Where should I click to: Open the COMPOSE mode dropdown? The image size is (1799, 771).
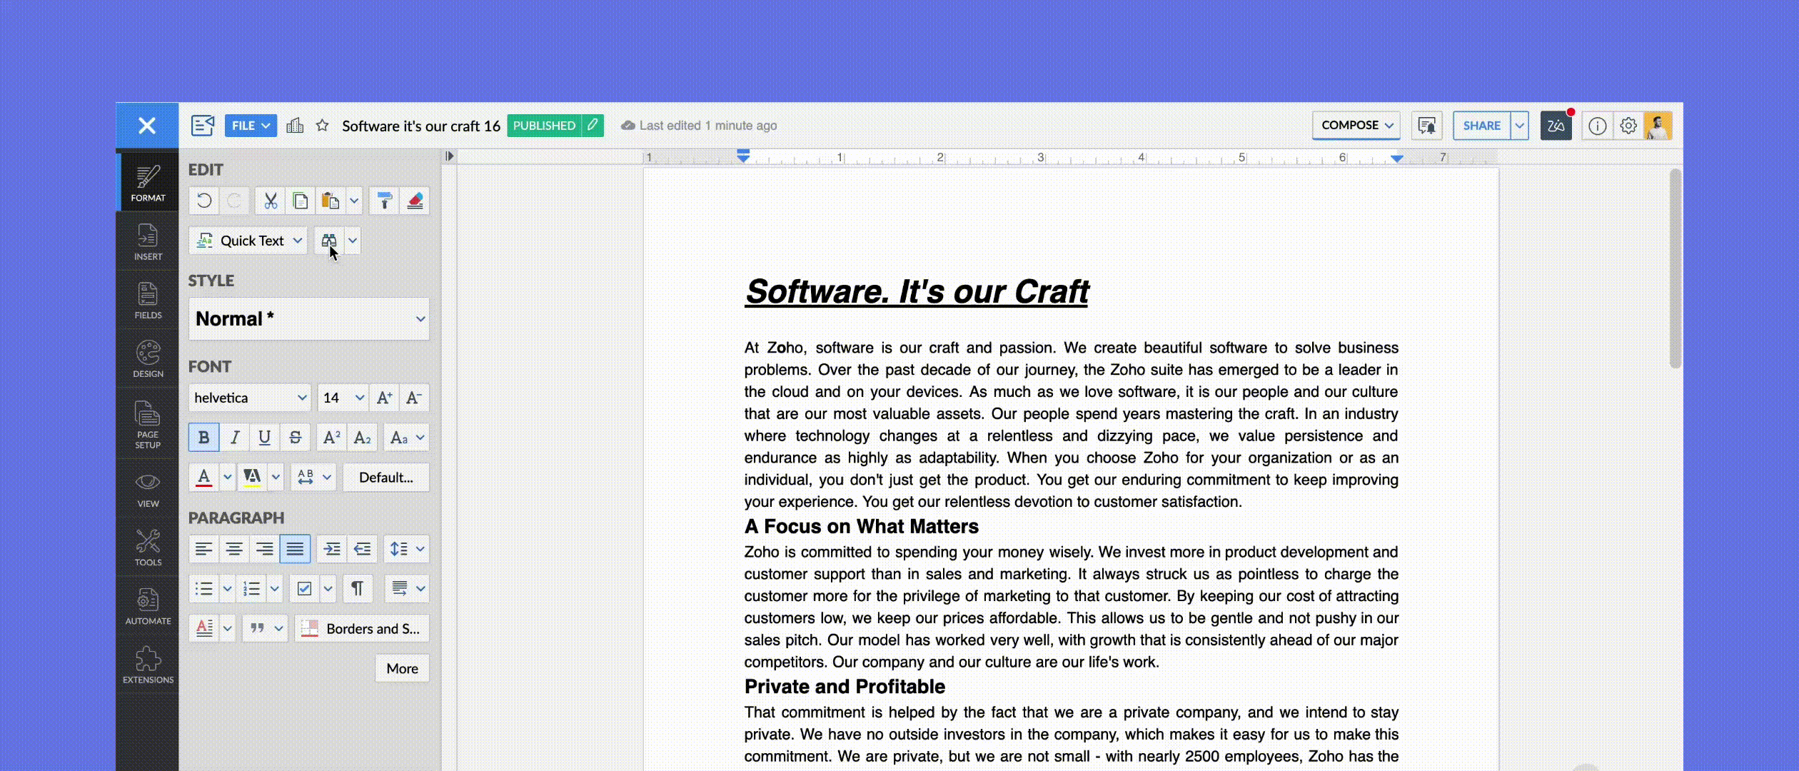1356,126
